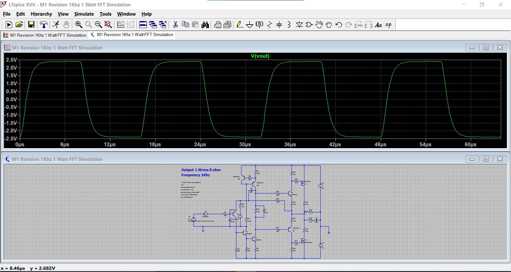Select the Pan magnifier icon
Viewport: 511px width, 272px height.
[x=88, y=25]
